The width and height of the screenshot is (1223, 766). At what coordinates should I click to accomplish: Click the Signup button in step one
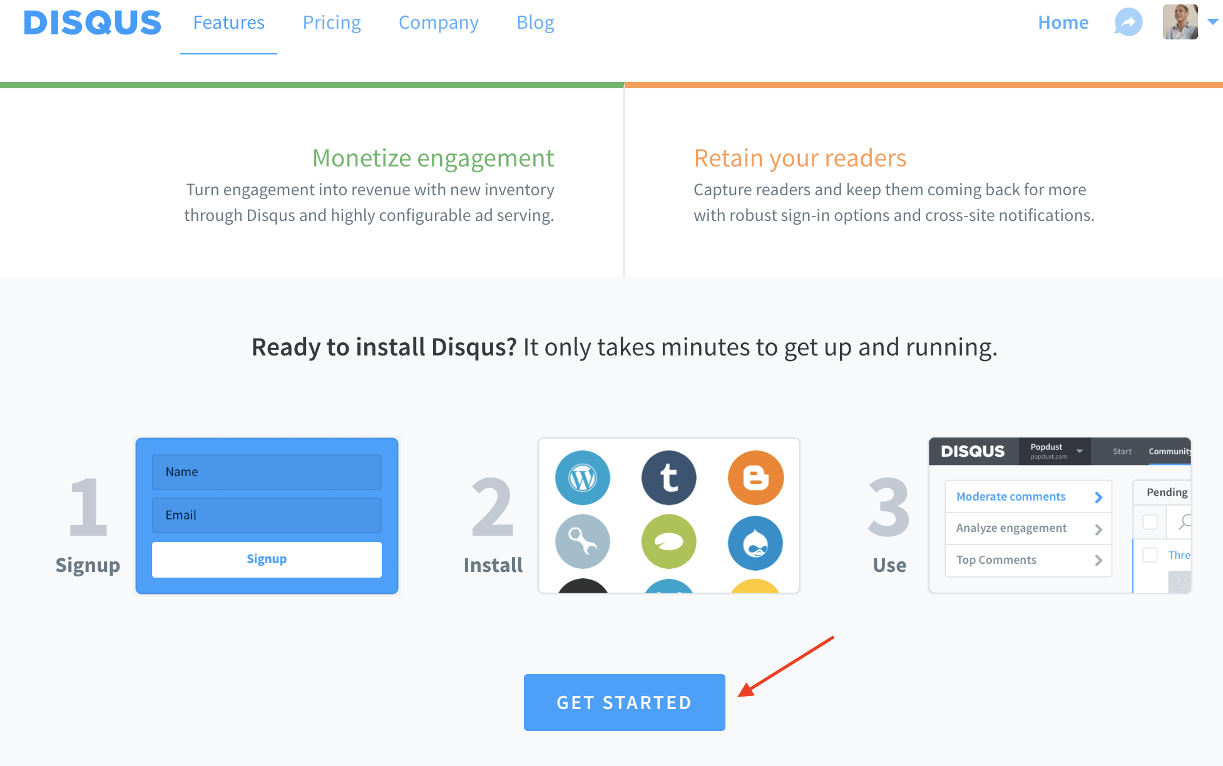(267, 559)
